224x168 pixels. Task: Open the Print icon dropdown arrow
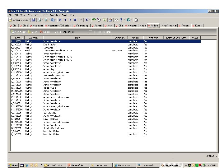click(42, 20)
